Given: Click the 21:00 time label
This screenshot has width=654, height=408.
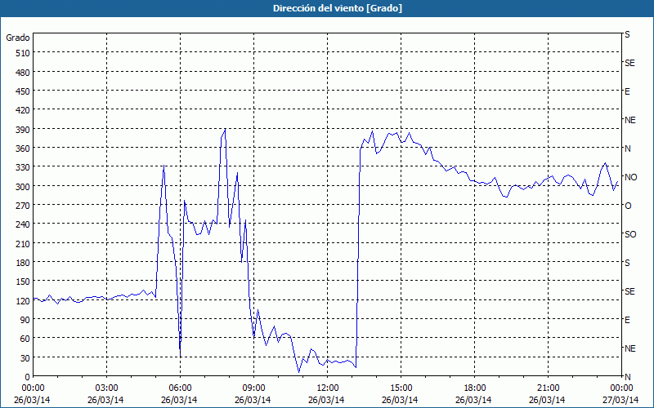Looking at the screenshot, I should (548, 388).
